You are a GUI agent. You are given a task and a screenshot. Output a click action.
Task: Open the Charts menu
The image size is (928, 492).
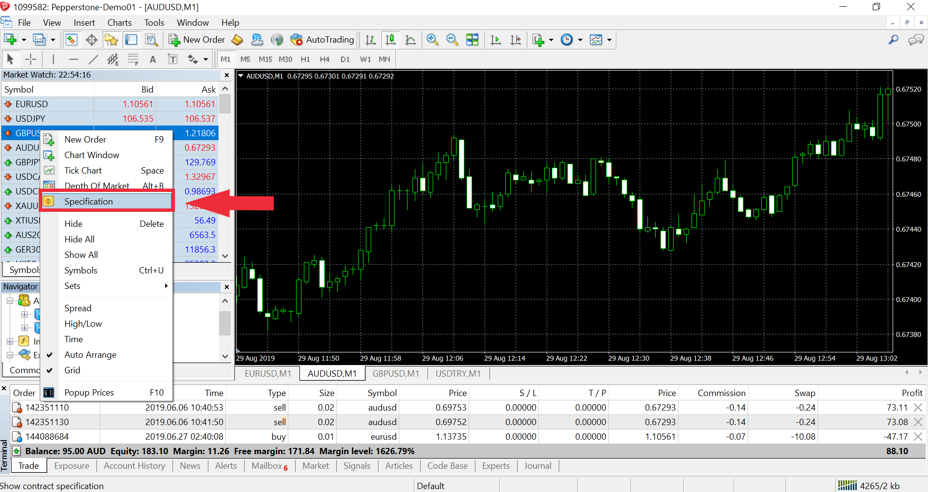pos(119,23)
